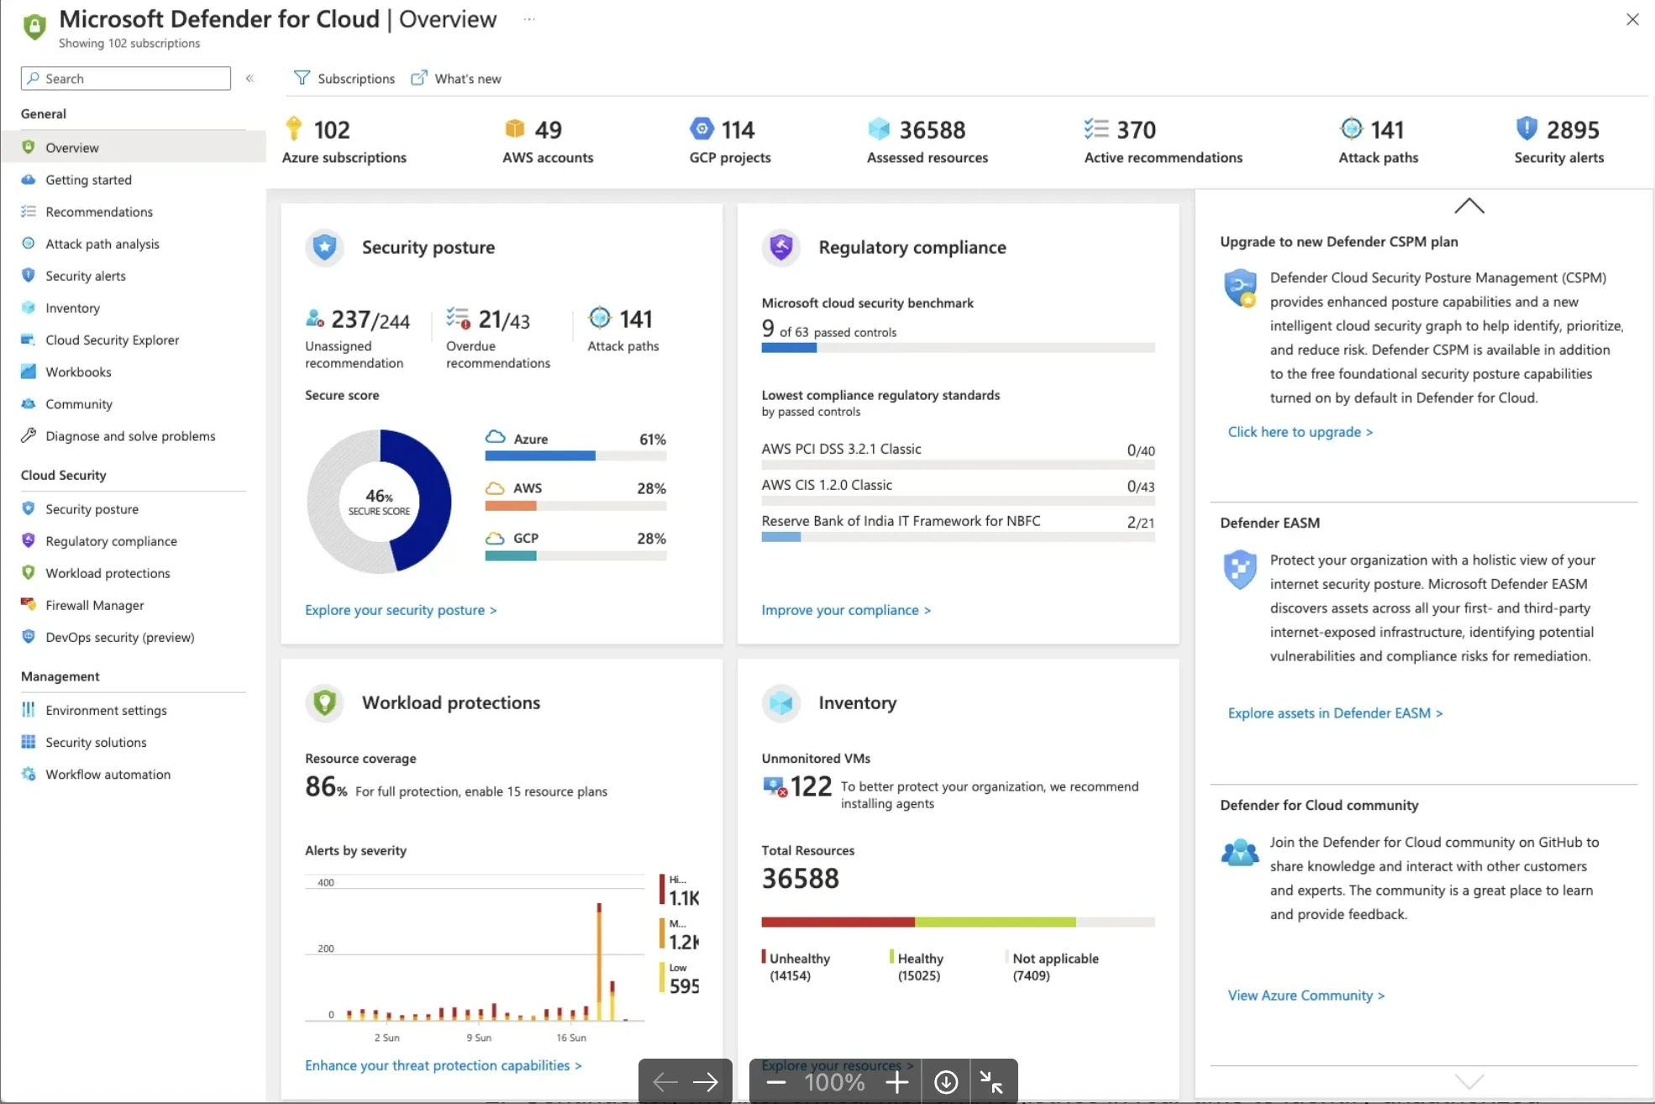Click the Workflow automation gear icon

pyautogui.click(x=29, y=774)
